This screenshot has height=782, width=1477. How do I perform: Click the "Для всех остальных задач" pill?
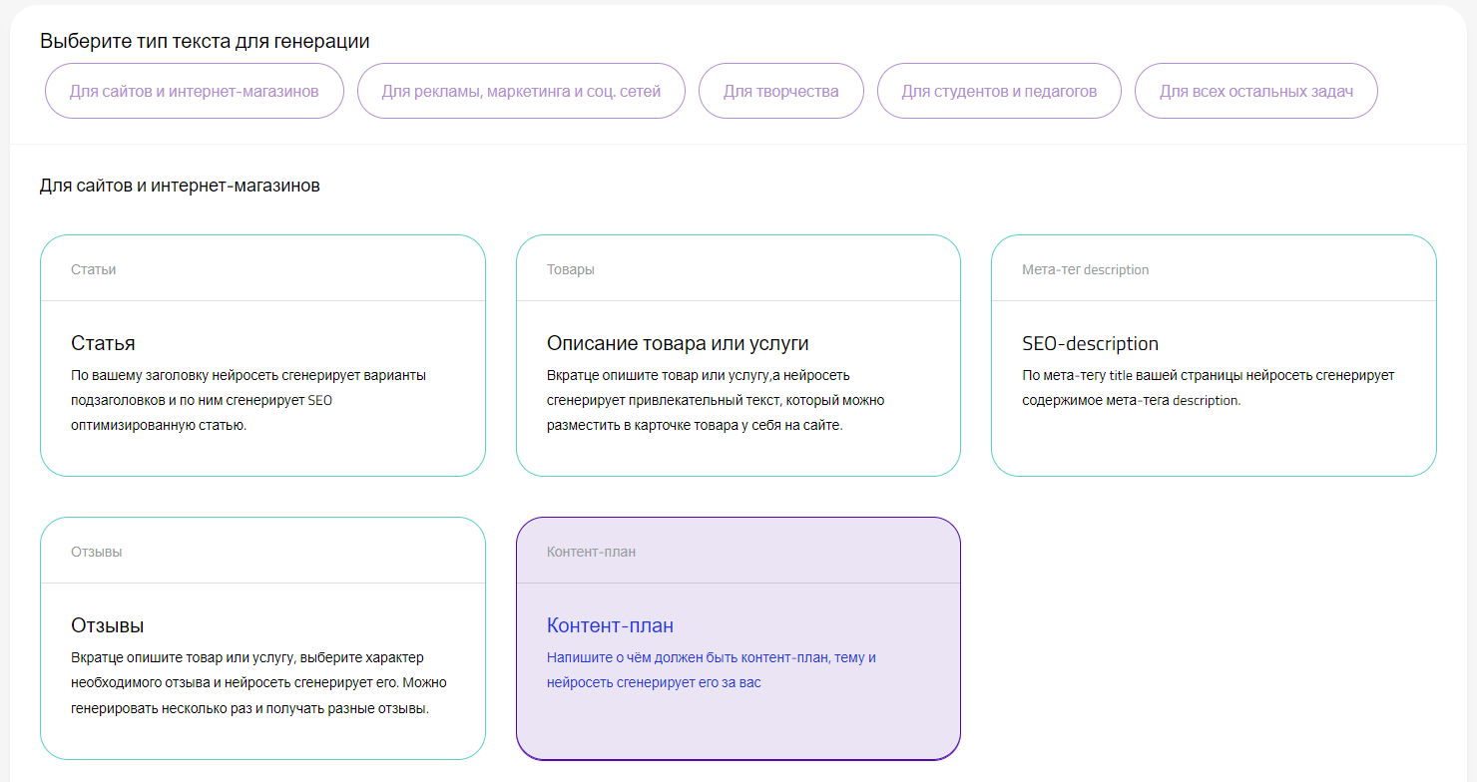point(1255,92)
